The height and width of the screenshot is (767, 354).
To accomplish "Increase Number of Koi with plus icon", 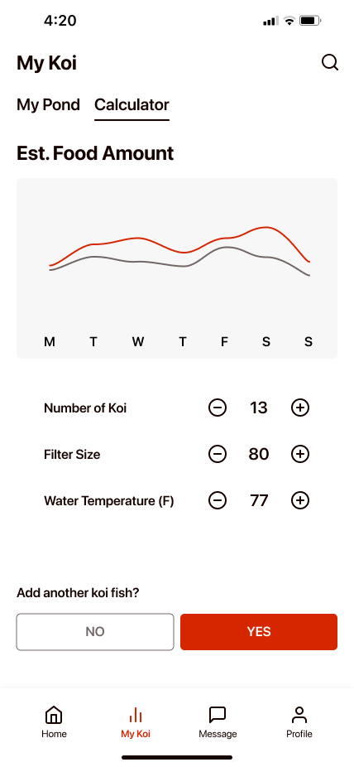I will [300, 408].
